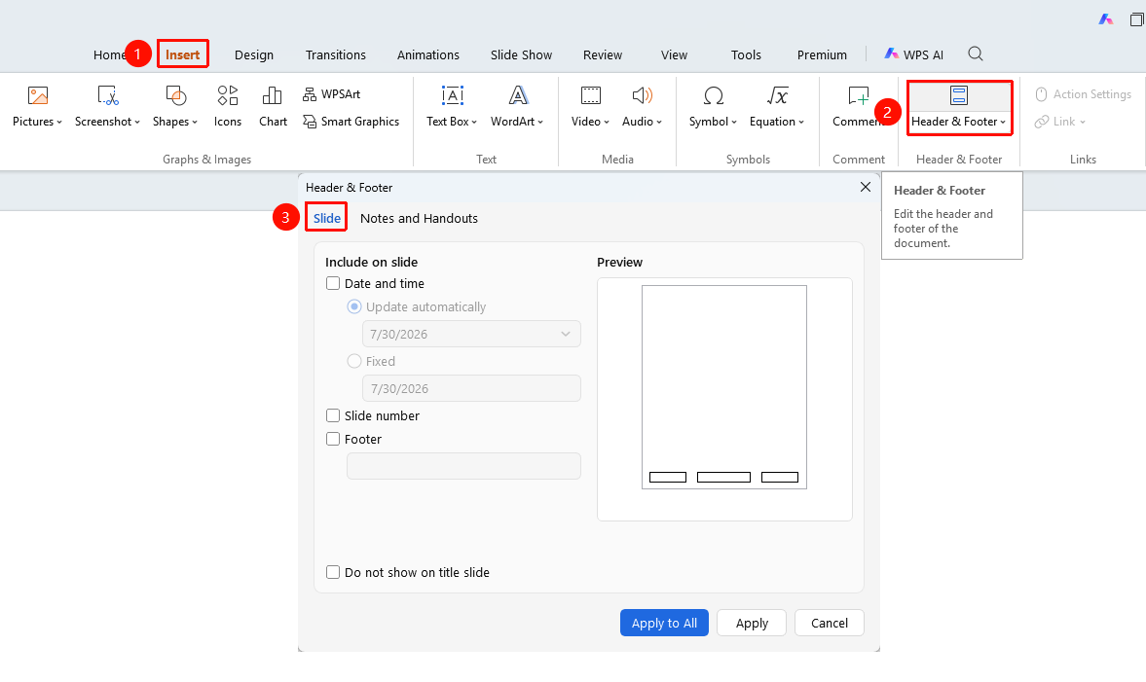Cancel the Header & Footer dialog
This screenshot has width=1146, height=682.
[830, 623]
